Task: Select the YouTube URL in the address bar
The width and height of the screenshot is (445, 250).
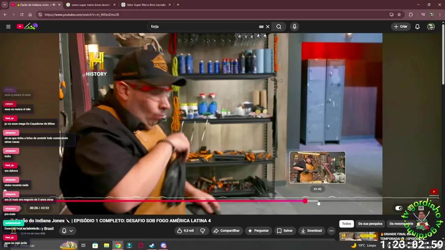Action: [82, 15]
